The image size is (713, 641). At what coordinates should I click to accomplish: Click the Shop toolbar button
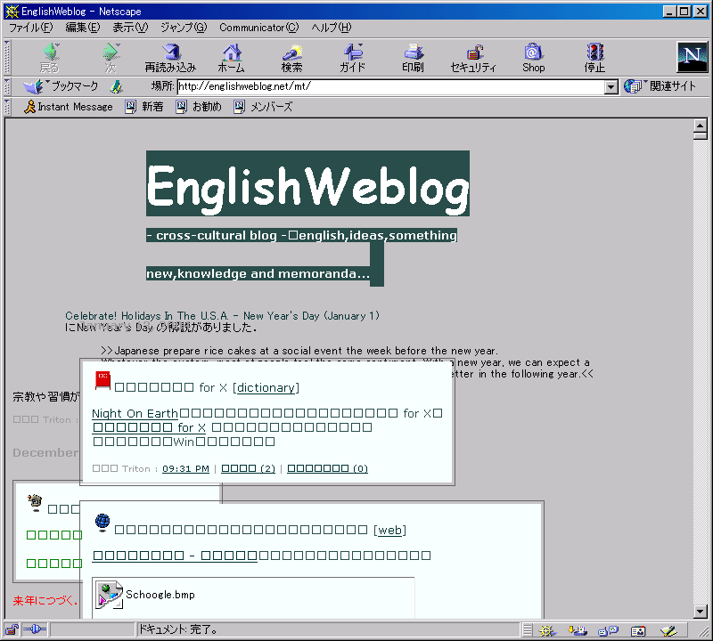click(x=533, y=58)
